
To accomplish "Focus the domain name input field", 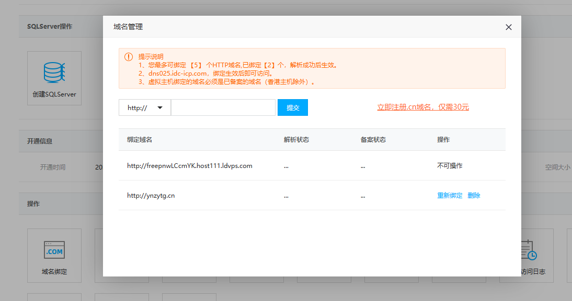I will [223, 107].
